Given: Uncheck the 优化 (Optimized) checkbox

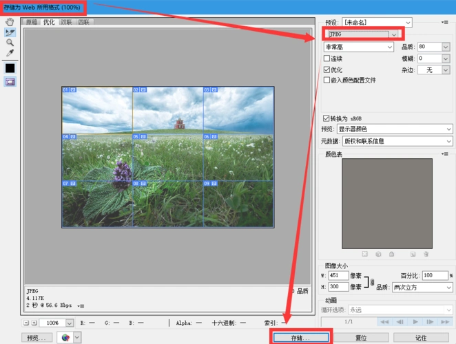Looking at the screenshot, I should [x=327, y=69].
